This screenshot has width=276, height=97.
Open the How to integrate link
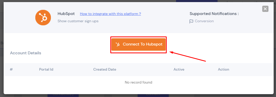point(110,14)
